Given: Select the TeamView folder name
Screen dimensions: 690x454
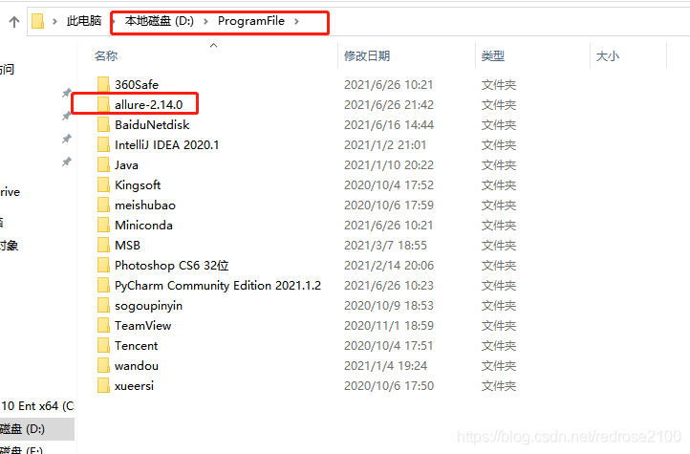Looking at the screenshot, I should [143, 326].
